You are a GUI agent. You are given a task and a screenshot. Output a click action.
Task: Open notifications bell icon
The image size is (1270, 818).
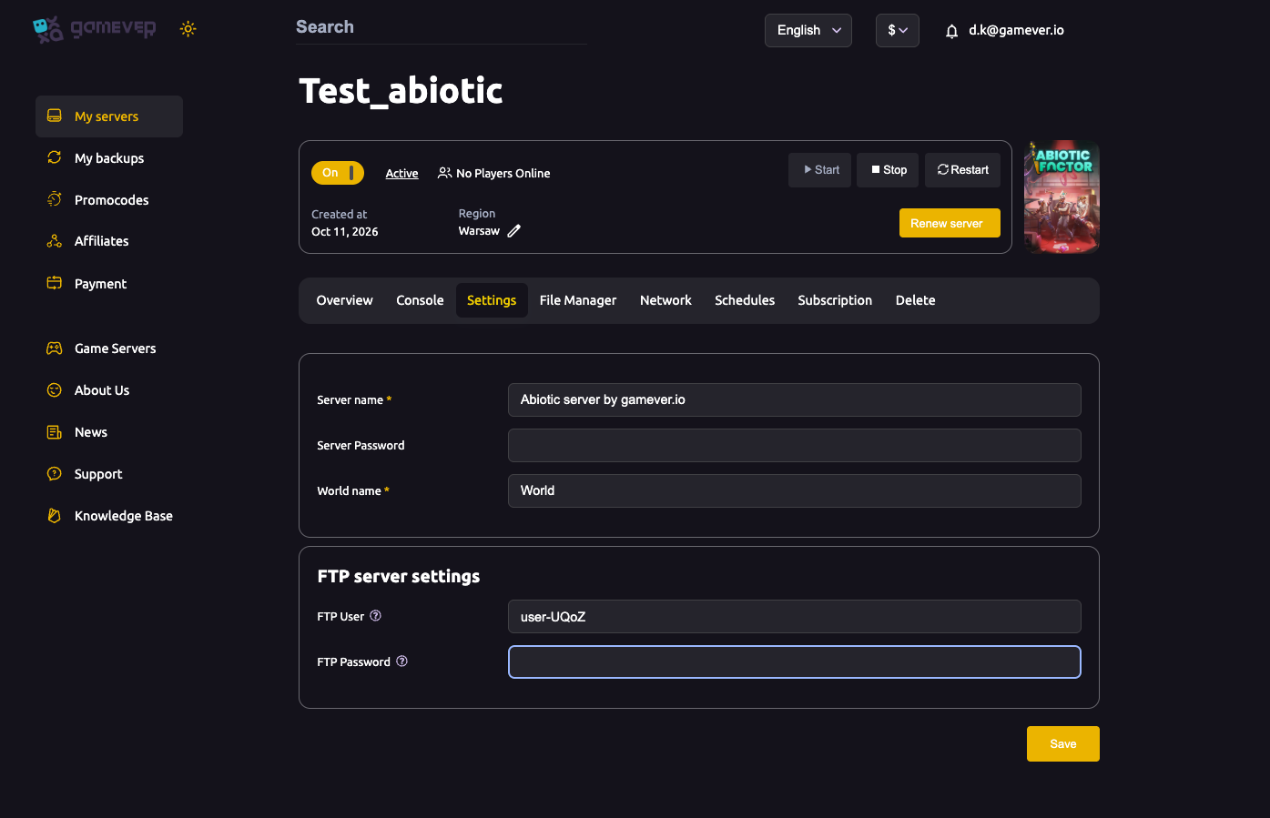pos(951,31)
